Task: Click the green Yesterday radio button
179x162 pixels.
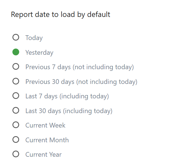Action: click(16, 52)
